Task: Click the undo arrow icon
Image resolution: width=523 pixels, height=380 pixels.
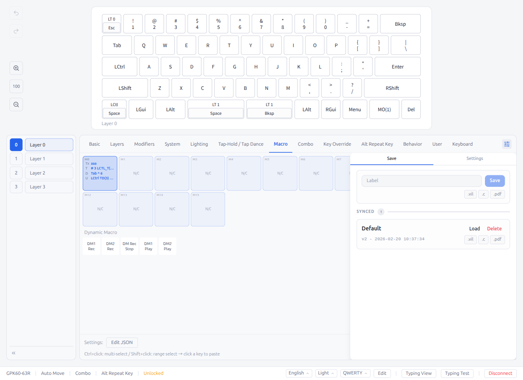Action: click(x=16, y=13)
